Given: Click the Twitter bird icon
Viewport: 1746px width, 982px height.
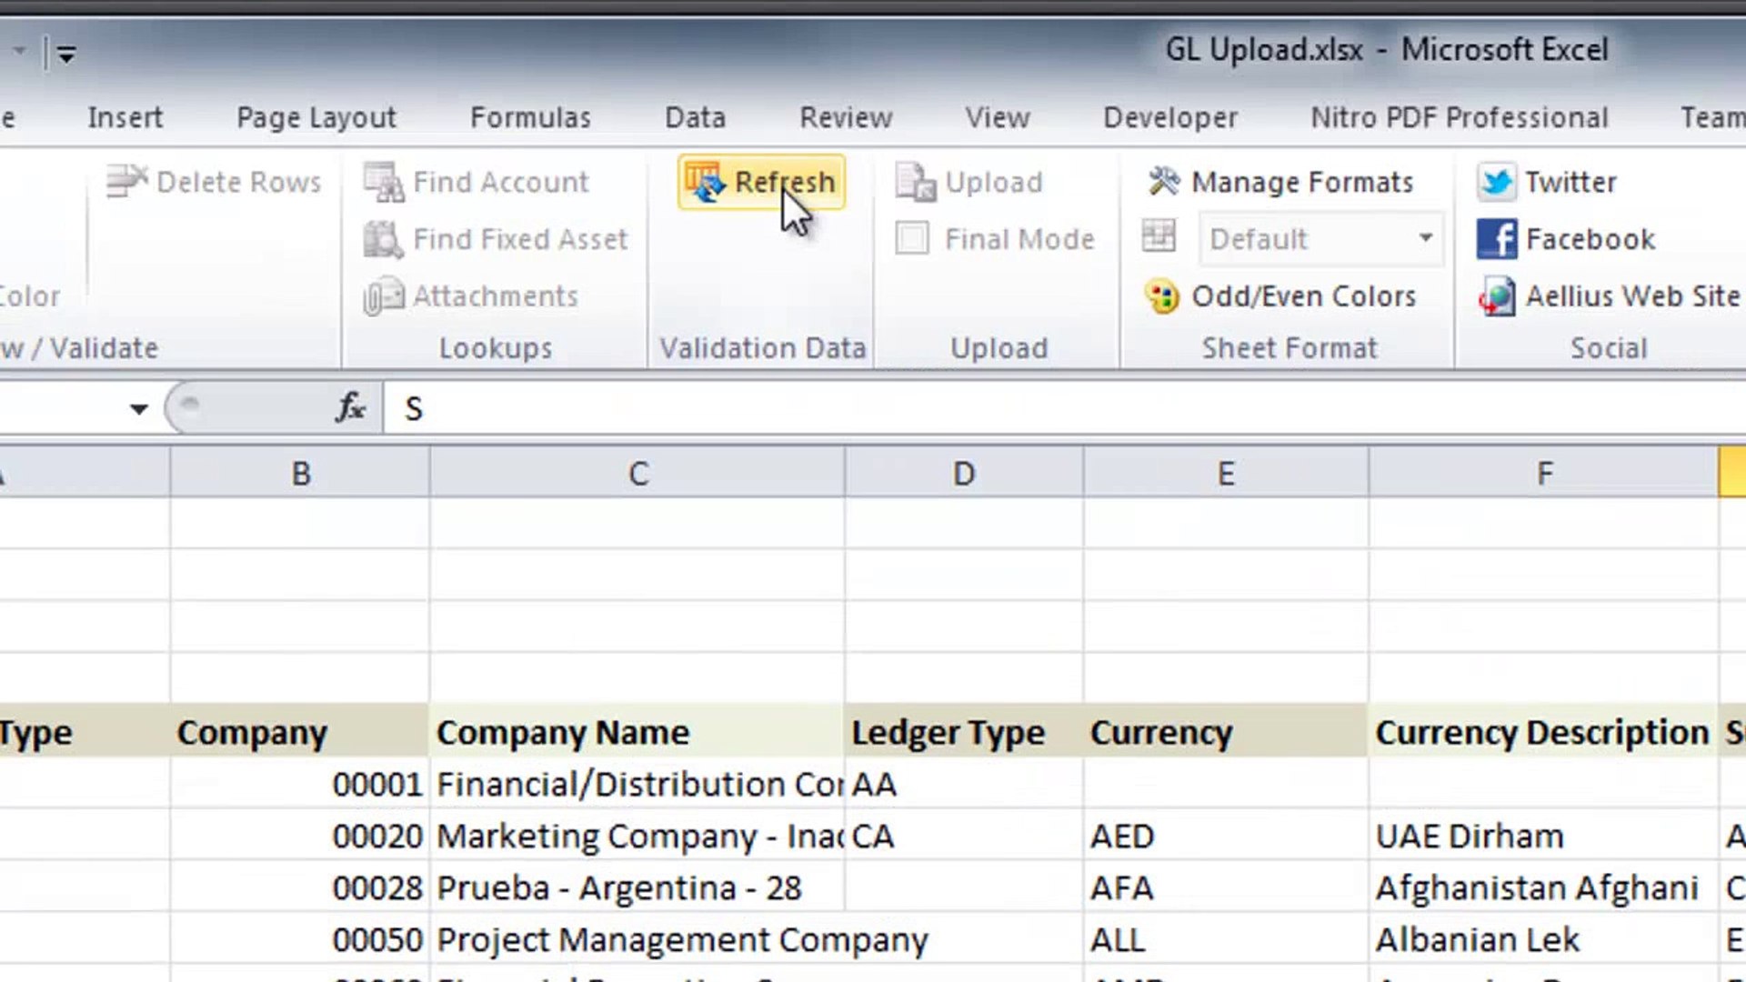Looking at the screenshot, I should pyautogui.click(x=1497, y=182).
